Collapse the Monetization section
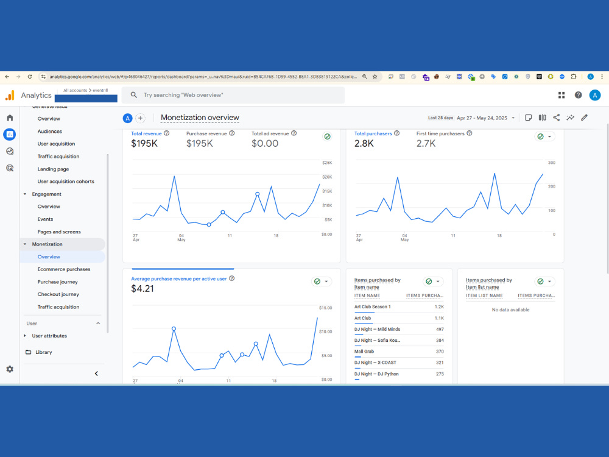609x457 pixels. coord(25,244)
